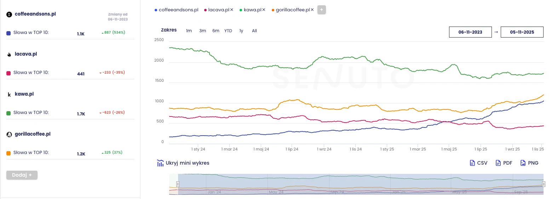Add a competitor with the plus button
This screenshot has width=557, height=199.
coord(322,10)
